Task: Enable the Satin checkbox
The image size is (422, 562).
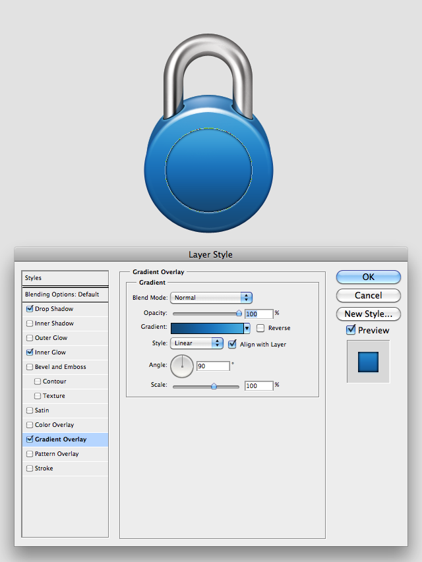Action: coord(30,410)
